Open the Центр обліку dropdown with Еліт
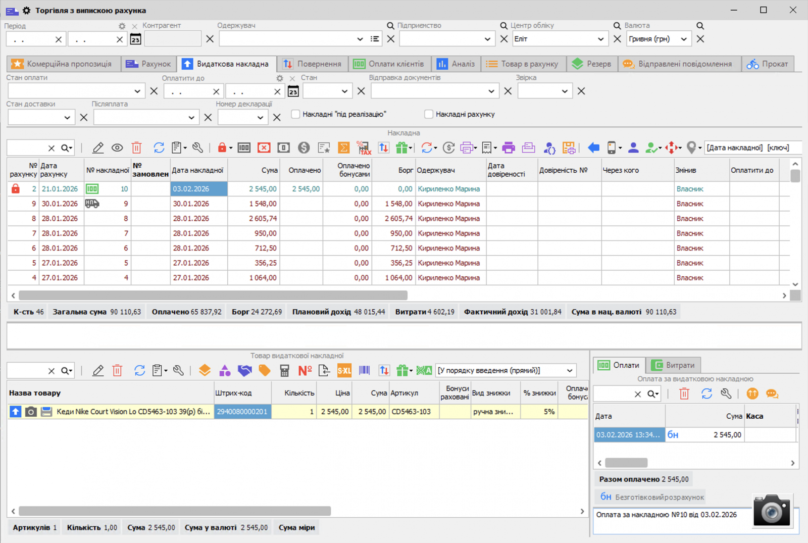 600,39
